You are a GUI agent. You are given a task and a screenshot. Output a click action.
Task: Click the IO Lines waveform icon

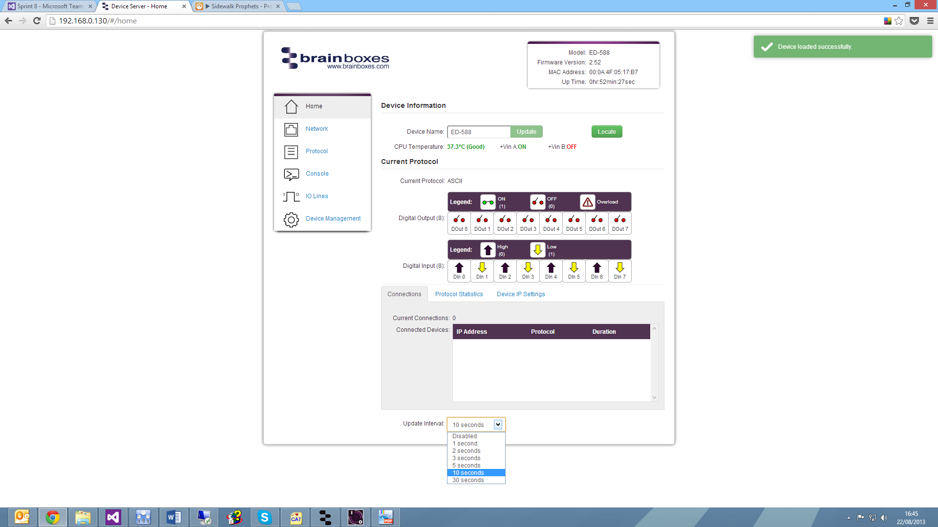tap(291, 197)
